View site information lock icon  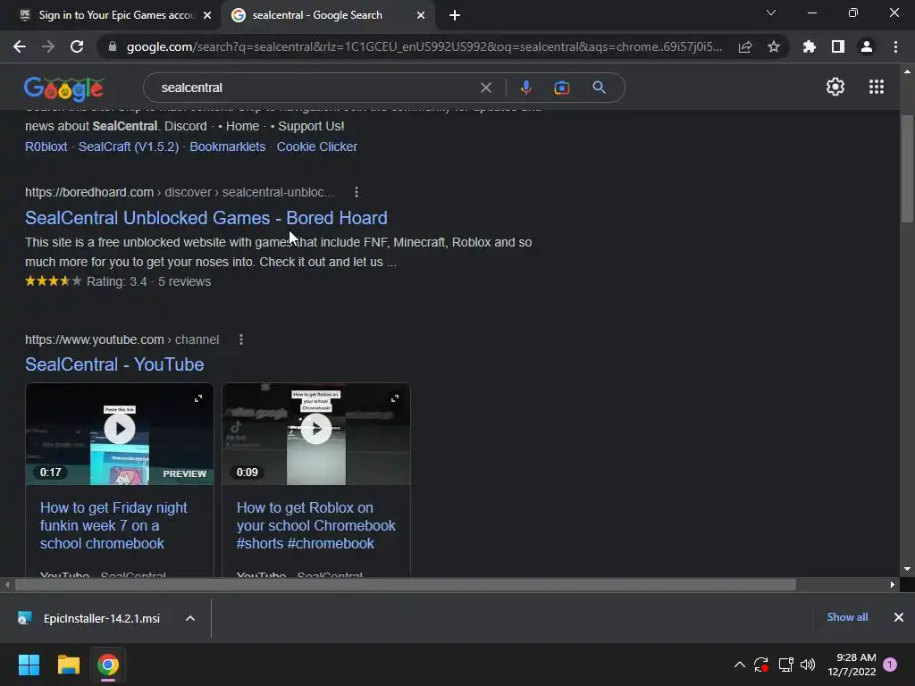[113, 46]
